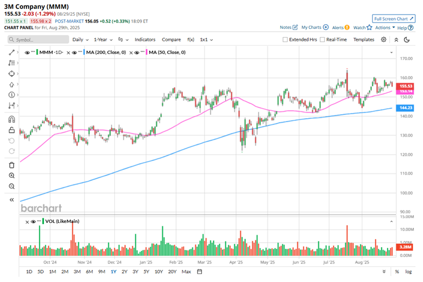Screen dimensions: 423x282
Task: Zoom in with the magnifier plus
Action: pos(12,176)
